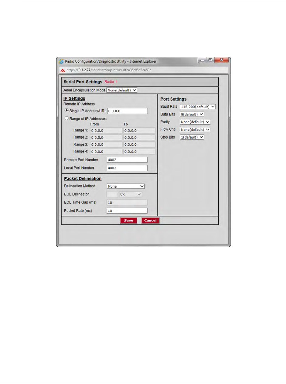286x384 pixels.
Task: Click the Packet Rate field
Action: click(x=127, y=211)
